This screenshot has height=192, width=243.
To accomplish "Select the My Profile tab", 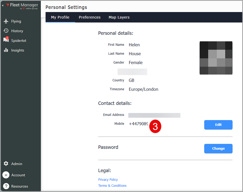I will coord(60,17).
